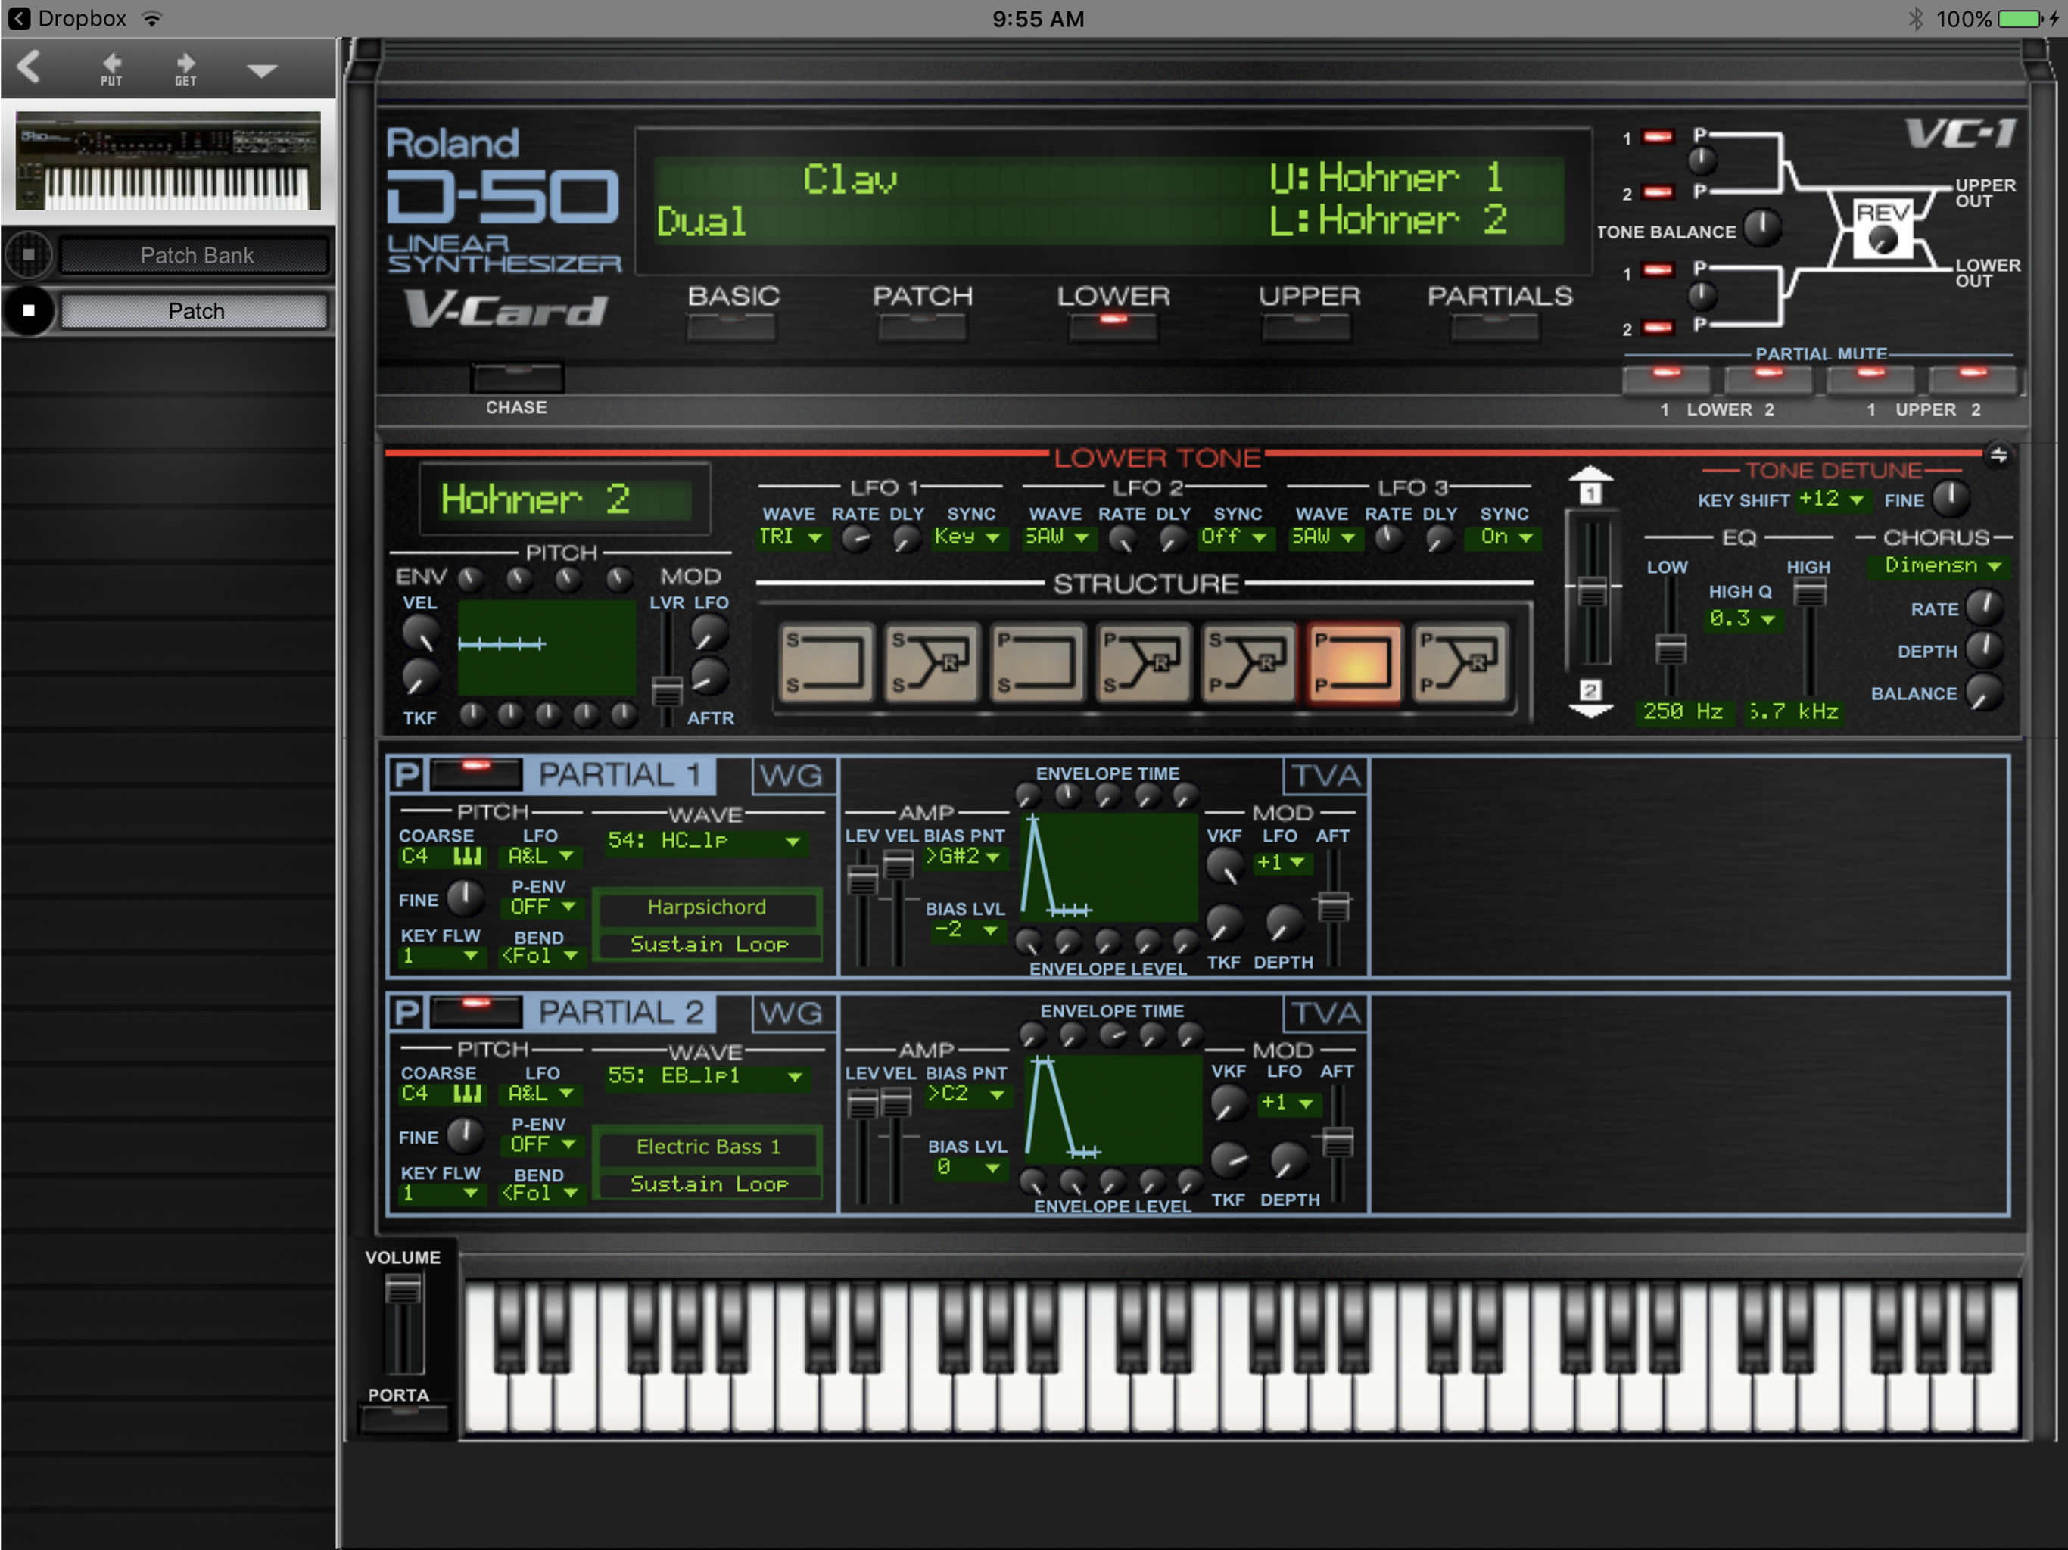
Task: Click the Patch button in sidebar
Action: (195, 311)
